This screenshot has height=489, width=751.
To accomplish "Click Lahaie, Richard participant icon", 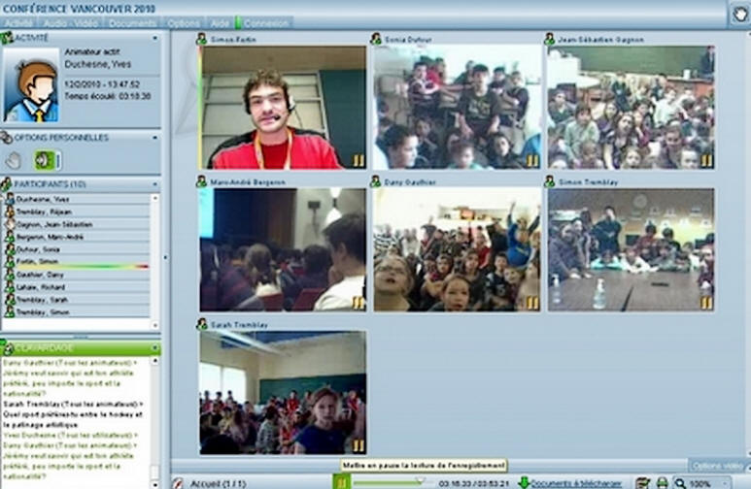I will (x=10, y=286).
